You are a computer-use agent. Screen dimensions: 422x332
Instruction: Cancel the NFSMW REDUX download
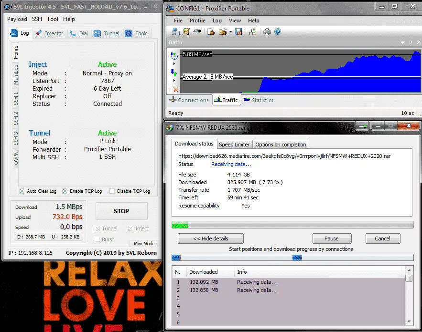[x=382, y=239]
